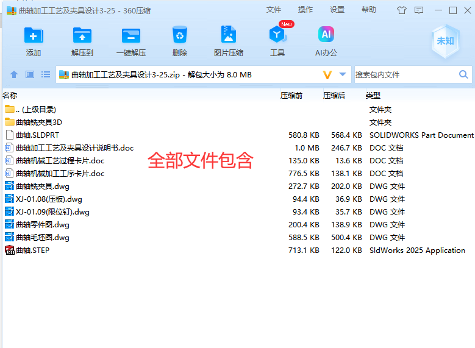Click the archive path text in address bar

[x=162, y=75]
